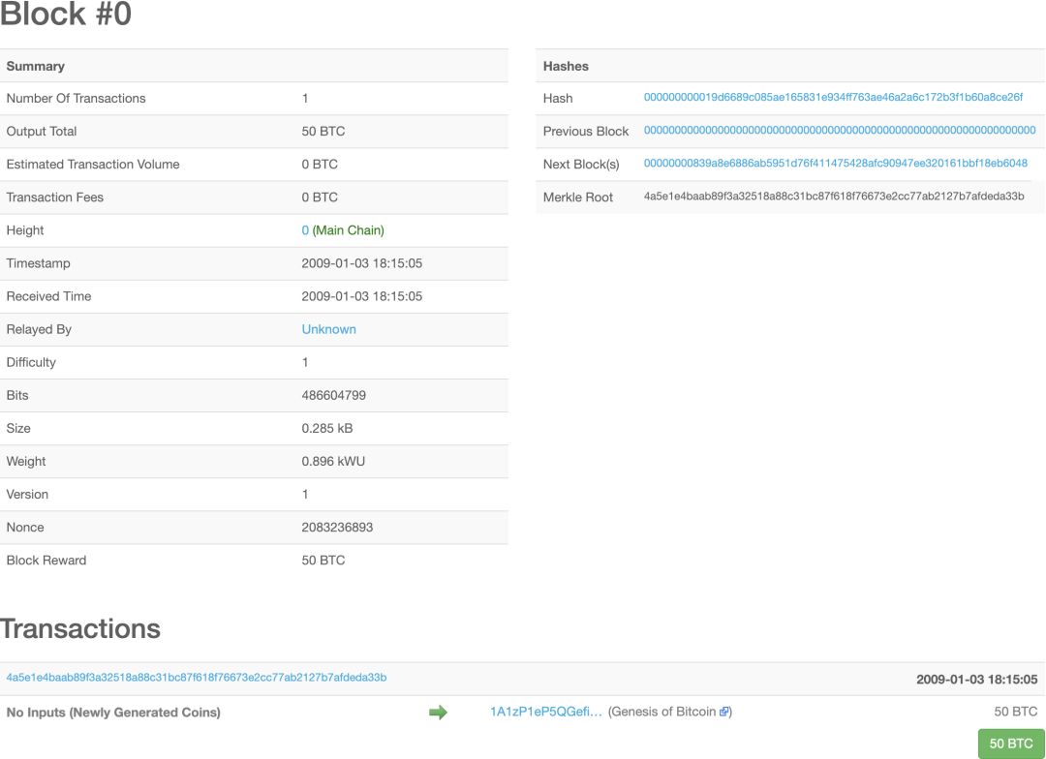1046x759 pixels.
Task: Click the Version label
Action: point(27,494)
